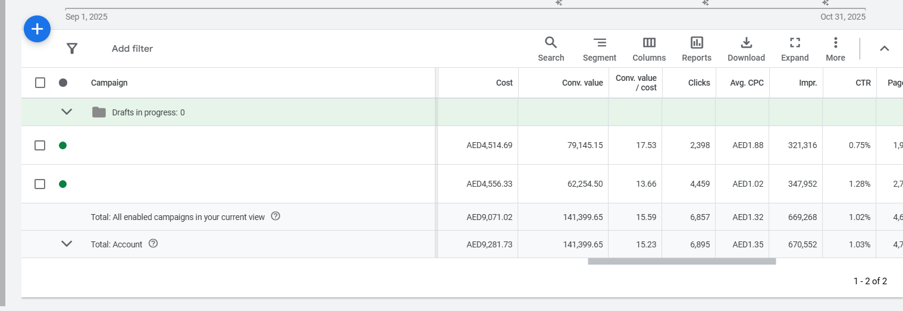The width and height of the screenshot is (903, 311).
Task: Expand the table to full screen
Action: tap(795, 49)
